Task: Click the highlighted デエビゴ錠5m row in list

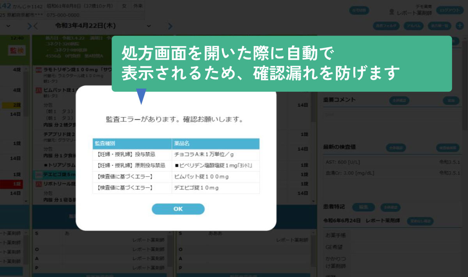Action: pyautogui.click(x=54, y=174)
